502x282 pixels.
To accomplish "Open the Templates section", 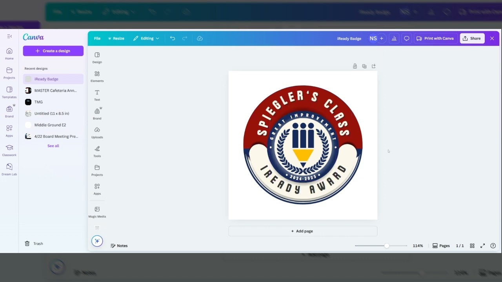I will click(x=9, y=92).
